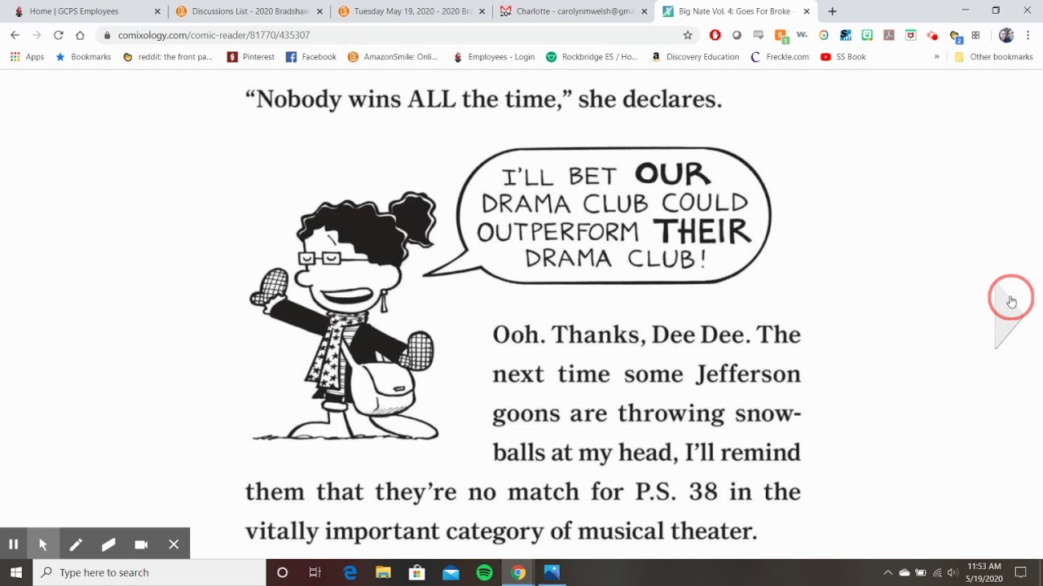
Task: Select the pen annotation tool
Action: (x=76, y=544)
